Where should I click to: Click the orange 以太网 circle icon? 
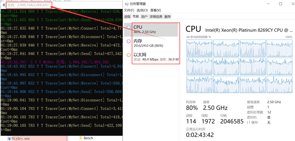coord(129,55)
